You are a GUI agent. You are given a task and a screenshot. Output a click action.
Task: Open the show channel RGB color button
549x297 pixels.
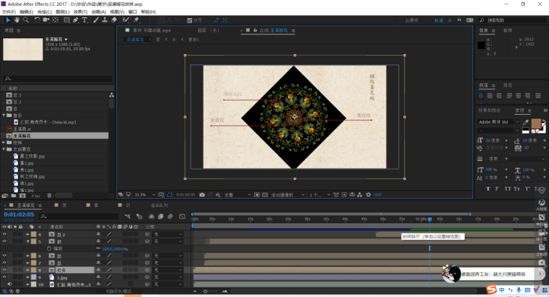pos(217,195)
